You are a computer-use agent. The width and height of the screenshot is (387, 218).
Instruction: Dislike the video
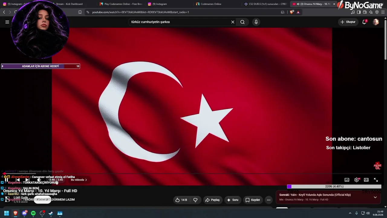point(195,200)
